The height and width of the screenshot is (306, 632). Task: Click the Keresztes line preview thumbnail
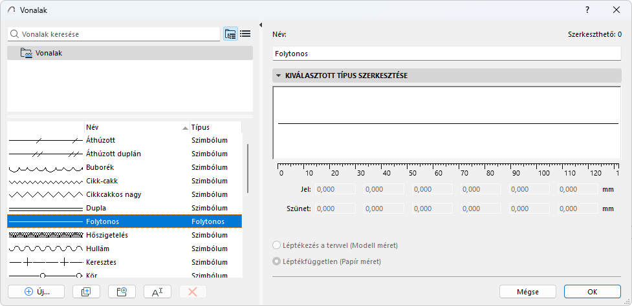(45, 262)
